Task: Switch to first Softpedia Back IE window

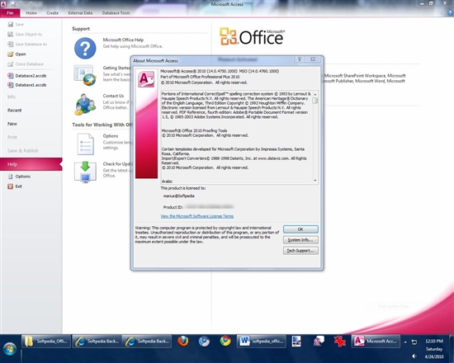Action: click(x=97, y=342)
